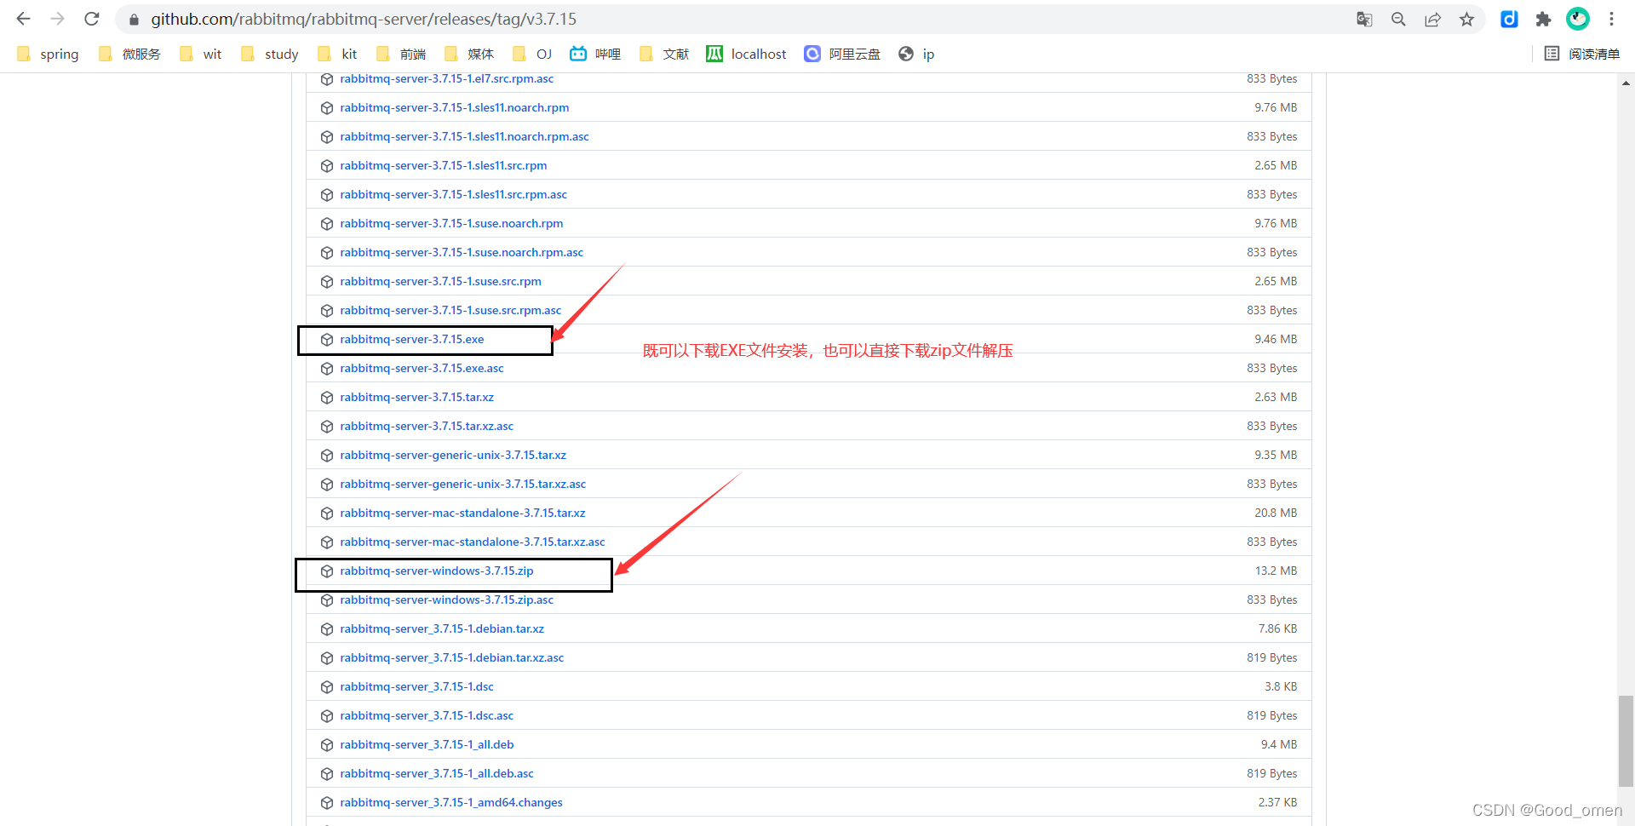Click the lock icon in address bar
Image resolution: width=1635 pixels, height=826 pixels.
134,20
